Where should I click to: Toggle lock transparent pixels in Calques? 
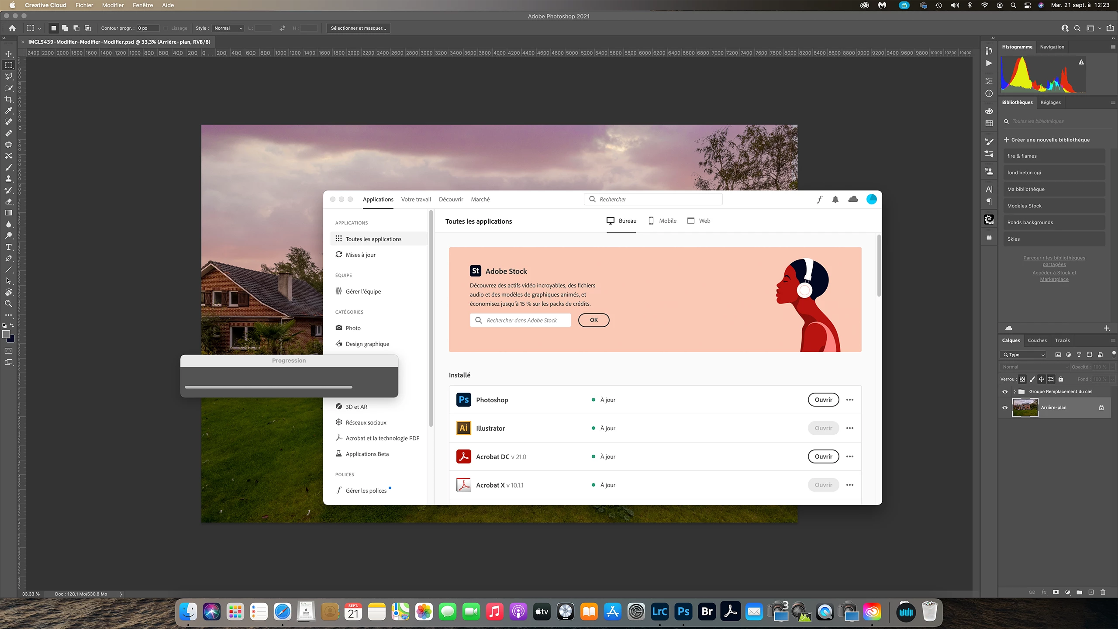tap(1022, 379)
